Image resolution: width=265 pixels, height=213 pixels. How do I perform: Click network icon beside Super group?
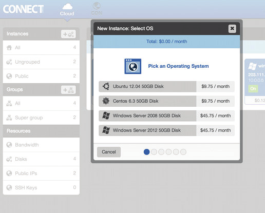(9, 118)
